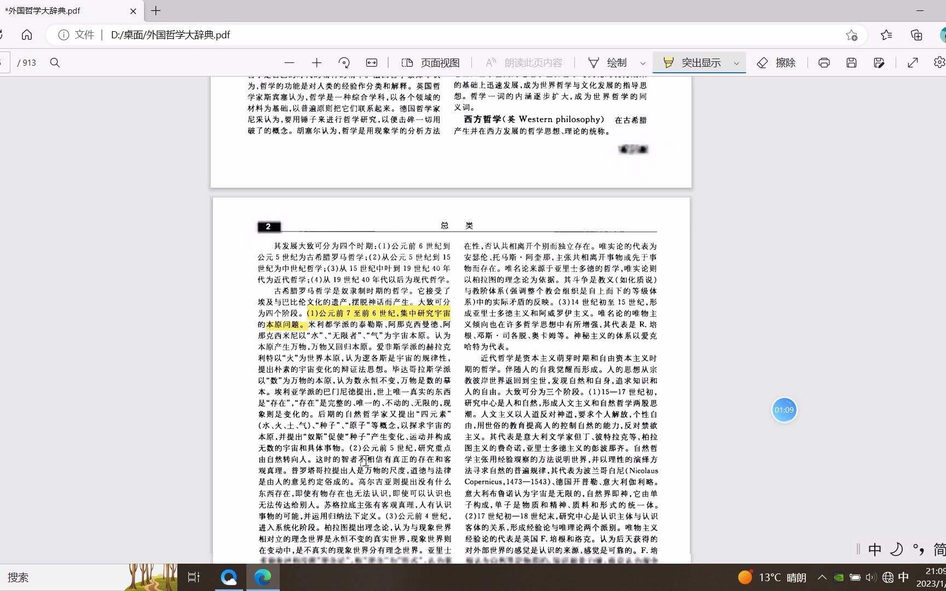Click the 总类 page header
Screen dimensions: 946x591
pyautogui.click(x=457, y=225)
